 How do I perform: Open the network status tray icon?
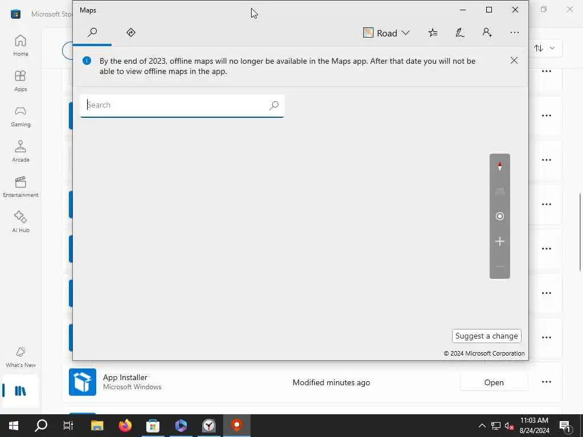click(496, 426)
